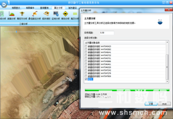Click the 关闭 close button in dialog

pos(164,104)
